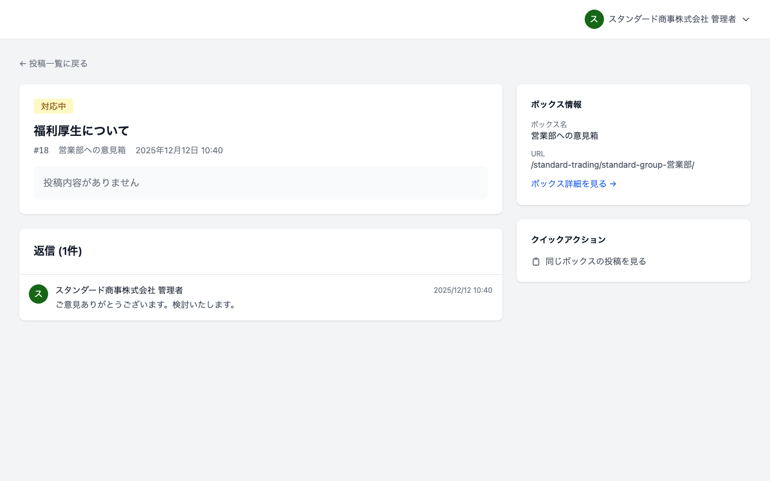Click the post title 福利厚生について
The height and width of the screenshot is (481, 770).
coord(81,130)
